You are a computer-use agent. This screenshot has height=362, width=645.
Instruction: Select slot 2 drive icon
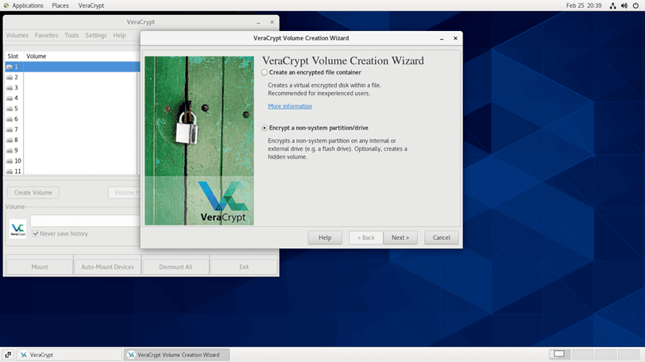(10, 77)
